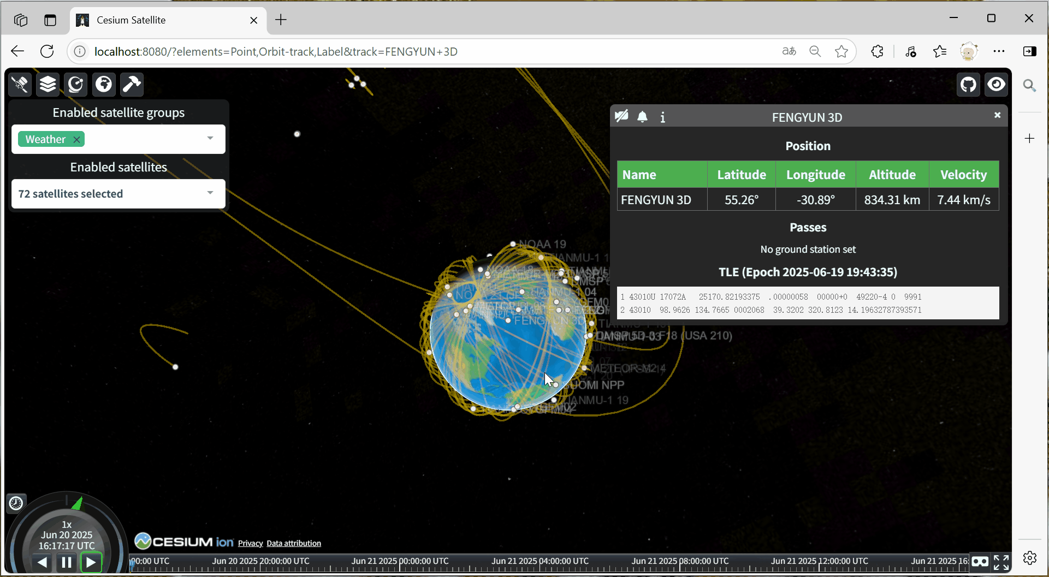Click the clock reset icon above animation dial
The width and height of the screenshot is (1049, 577).
(16, 503)
